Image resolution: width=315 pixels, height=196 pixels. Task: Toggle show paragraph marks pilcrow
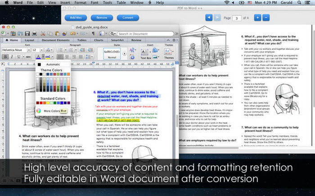point(93,34)
